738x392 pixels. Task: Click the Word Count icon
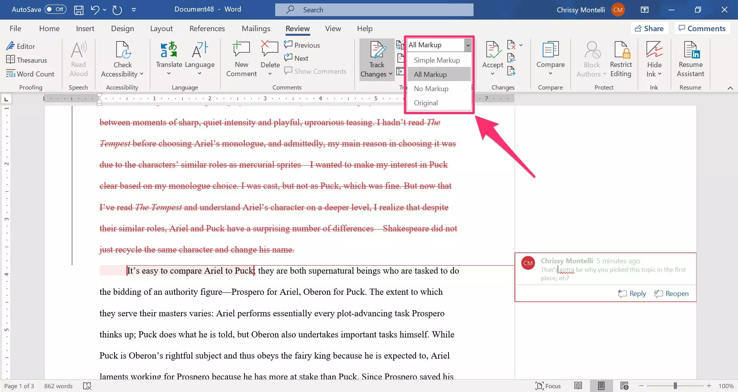[x=10, y=74]
